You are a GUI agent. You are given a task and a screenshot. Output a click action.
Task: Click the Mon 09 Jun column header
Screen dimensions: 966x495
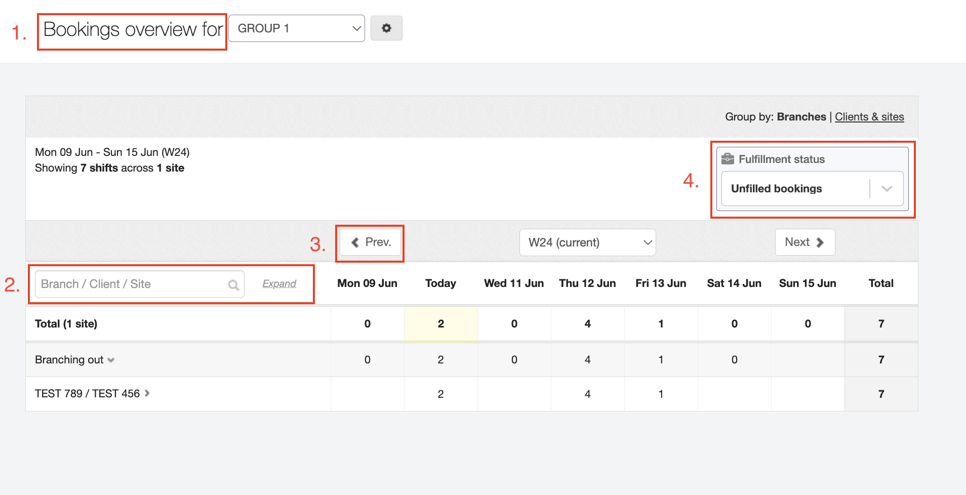367,283
